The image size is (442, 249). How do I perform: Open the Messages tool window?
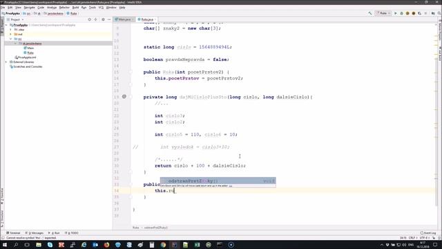34,233
